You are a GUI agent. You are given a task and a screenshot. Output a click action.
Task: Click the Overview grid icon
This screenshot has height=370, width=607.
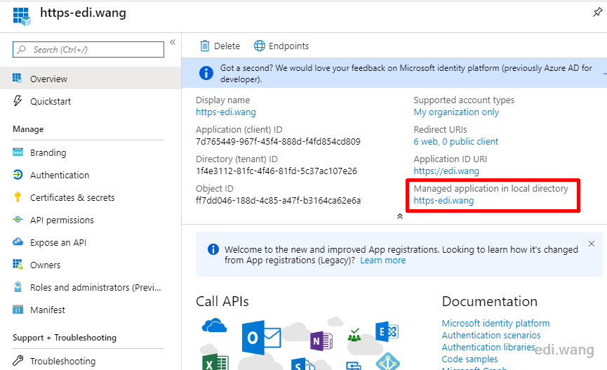(17, 78)
